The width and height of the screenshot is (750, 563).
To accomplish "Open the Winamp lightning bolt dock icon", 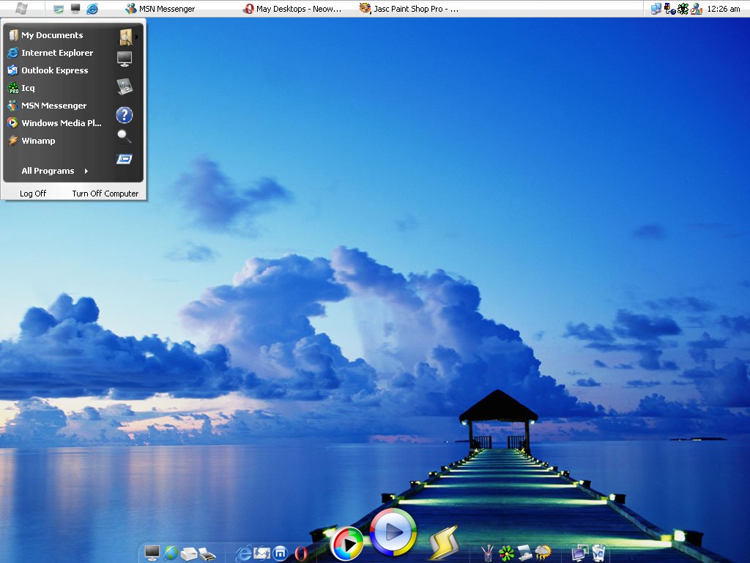I will pyautogui.click(x=443, y=543).
